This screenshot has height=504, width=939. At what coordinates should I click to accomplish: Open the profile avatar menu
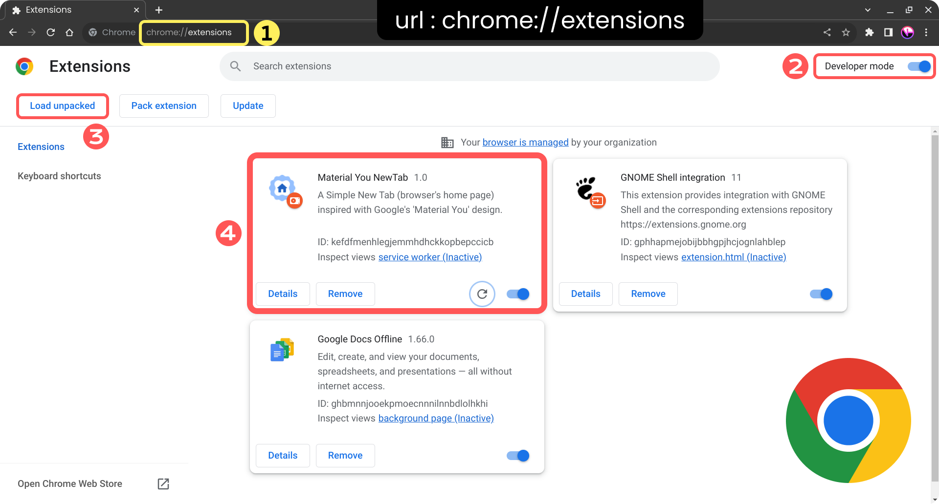(x=907, y=32)
